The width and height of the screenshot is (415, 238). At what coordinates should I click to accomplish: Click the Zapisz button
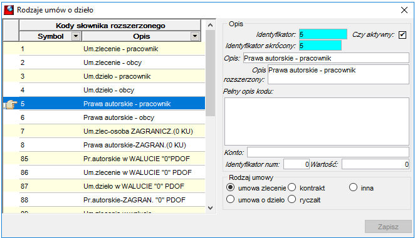388,227
